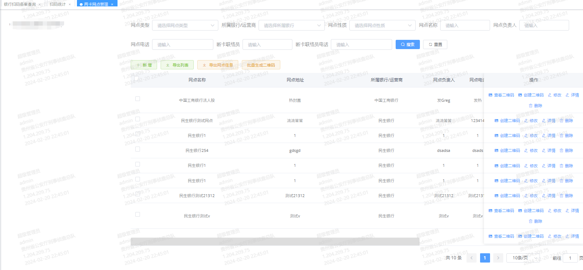
Task: Close the 扫码统计 tab
Action: click(x=70, y=4)
